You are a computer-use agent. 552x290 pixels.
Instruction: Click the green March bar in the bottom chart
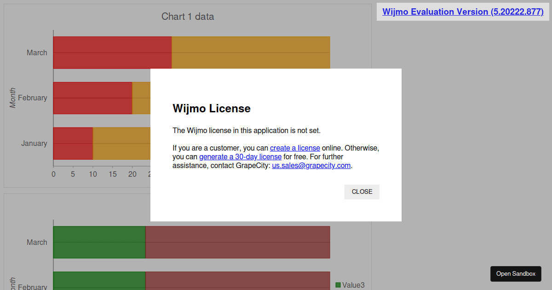click(99, 242)
